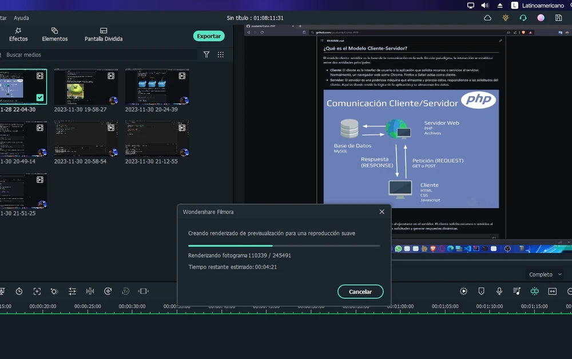Expand the Completo preview quality dropdown
Viewport: 572px width, 359px height.
(x=545, y=274)
